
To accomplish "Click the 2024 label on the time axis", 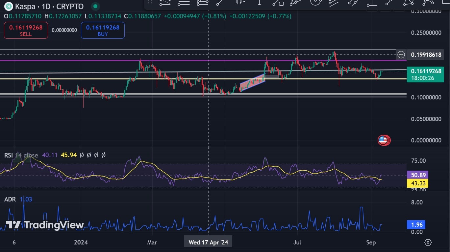I will point(81,242).
